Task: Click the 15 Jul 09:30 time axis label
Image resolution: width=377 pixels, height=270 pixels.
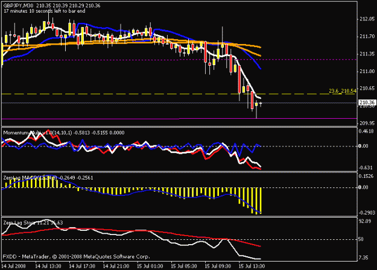Action: (218, 266)
